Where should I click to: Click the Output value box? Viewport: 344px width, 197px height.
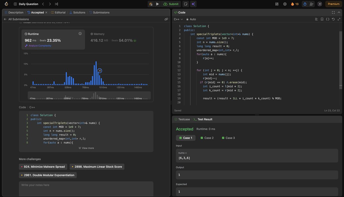(257, 175)
